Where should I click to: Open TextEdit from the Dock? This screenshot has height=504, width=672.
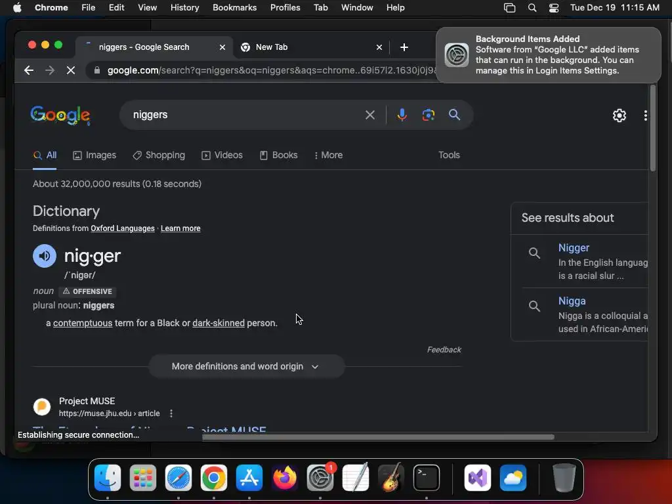(x=356, y=478)
